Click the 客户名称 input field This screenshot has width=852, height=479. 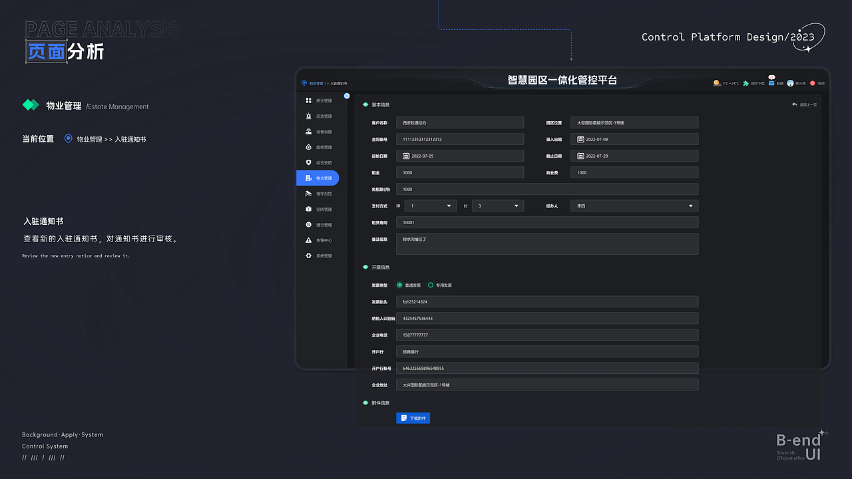460,122
